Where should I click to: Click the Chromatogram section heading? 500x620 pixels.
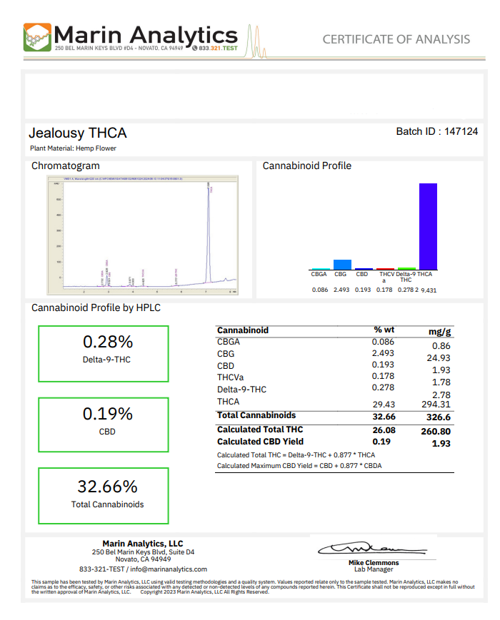66,166
